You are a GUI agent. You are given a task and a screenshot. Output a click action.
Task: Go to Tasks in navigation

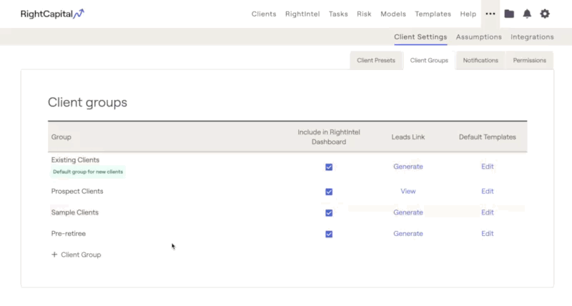point(338,14)
